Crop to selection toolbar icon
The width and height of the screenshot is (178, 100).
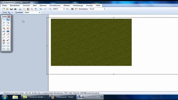[32, 9]
